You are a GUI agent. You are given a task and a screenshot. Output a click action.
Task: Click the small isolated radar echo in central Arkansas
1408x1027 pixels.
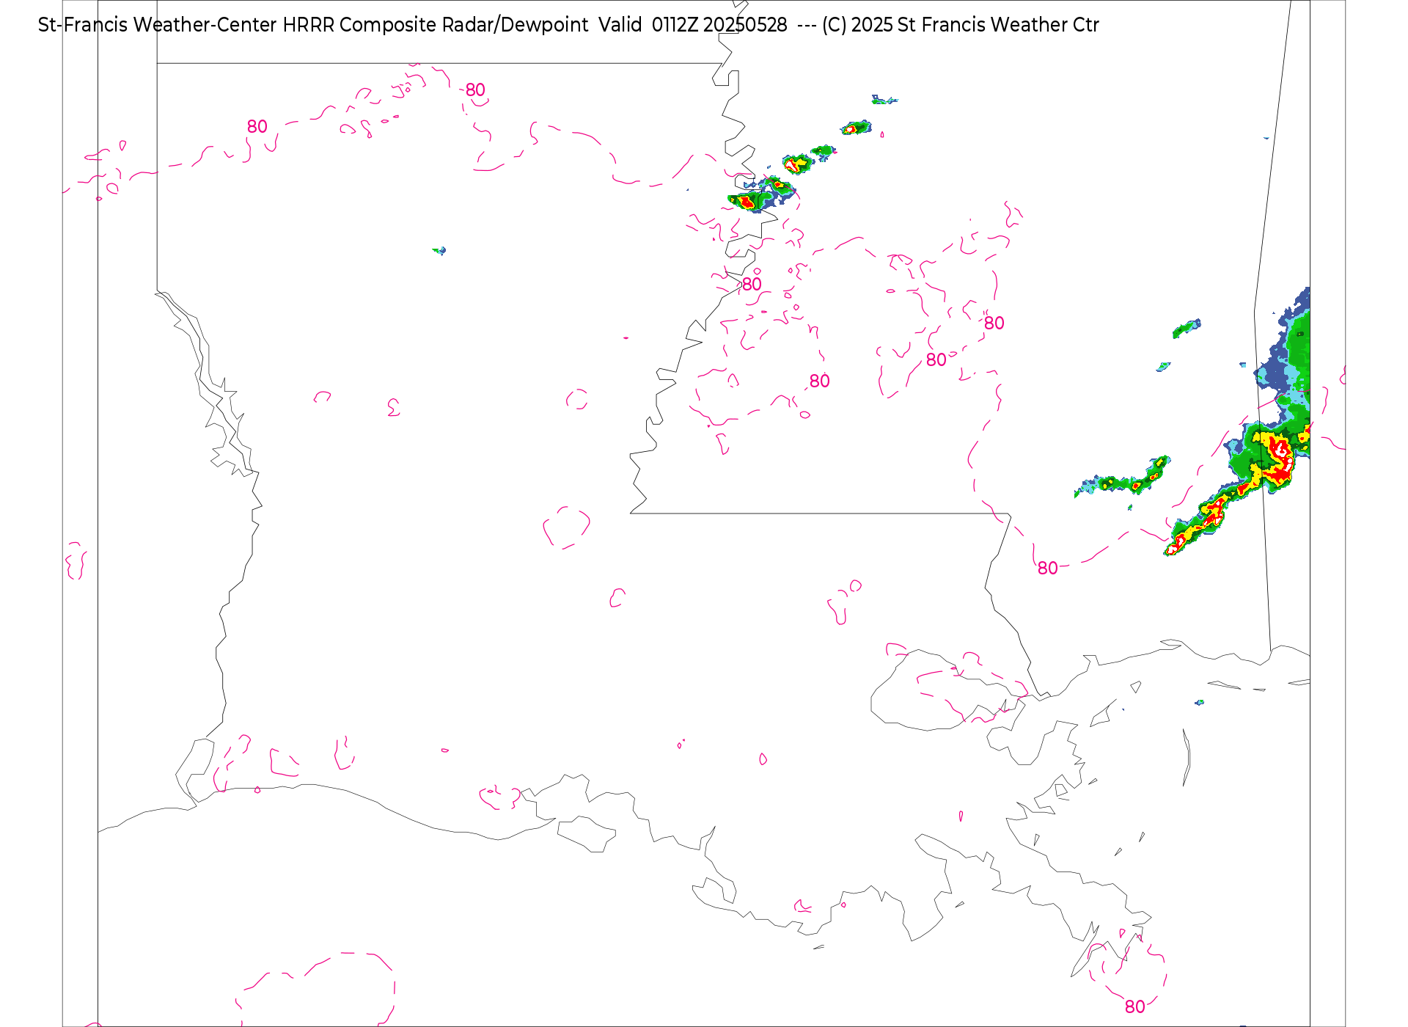click(439, 251)
